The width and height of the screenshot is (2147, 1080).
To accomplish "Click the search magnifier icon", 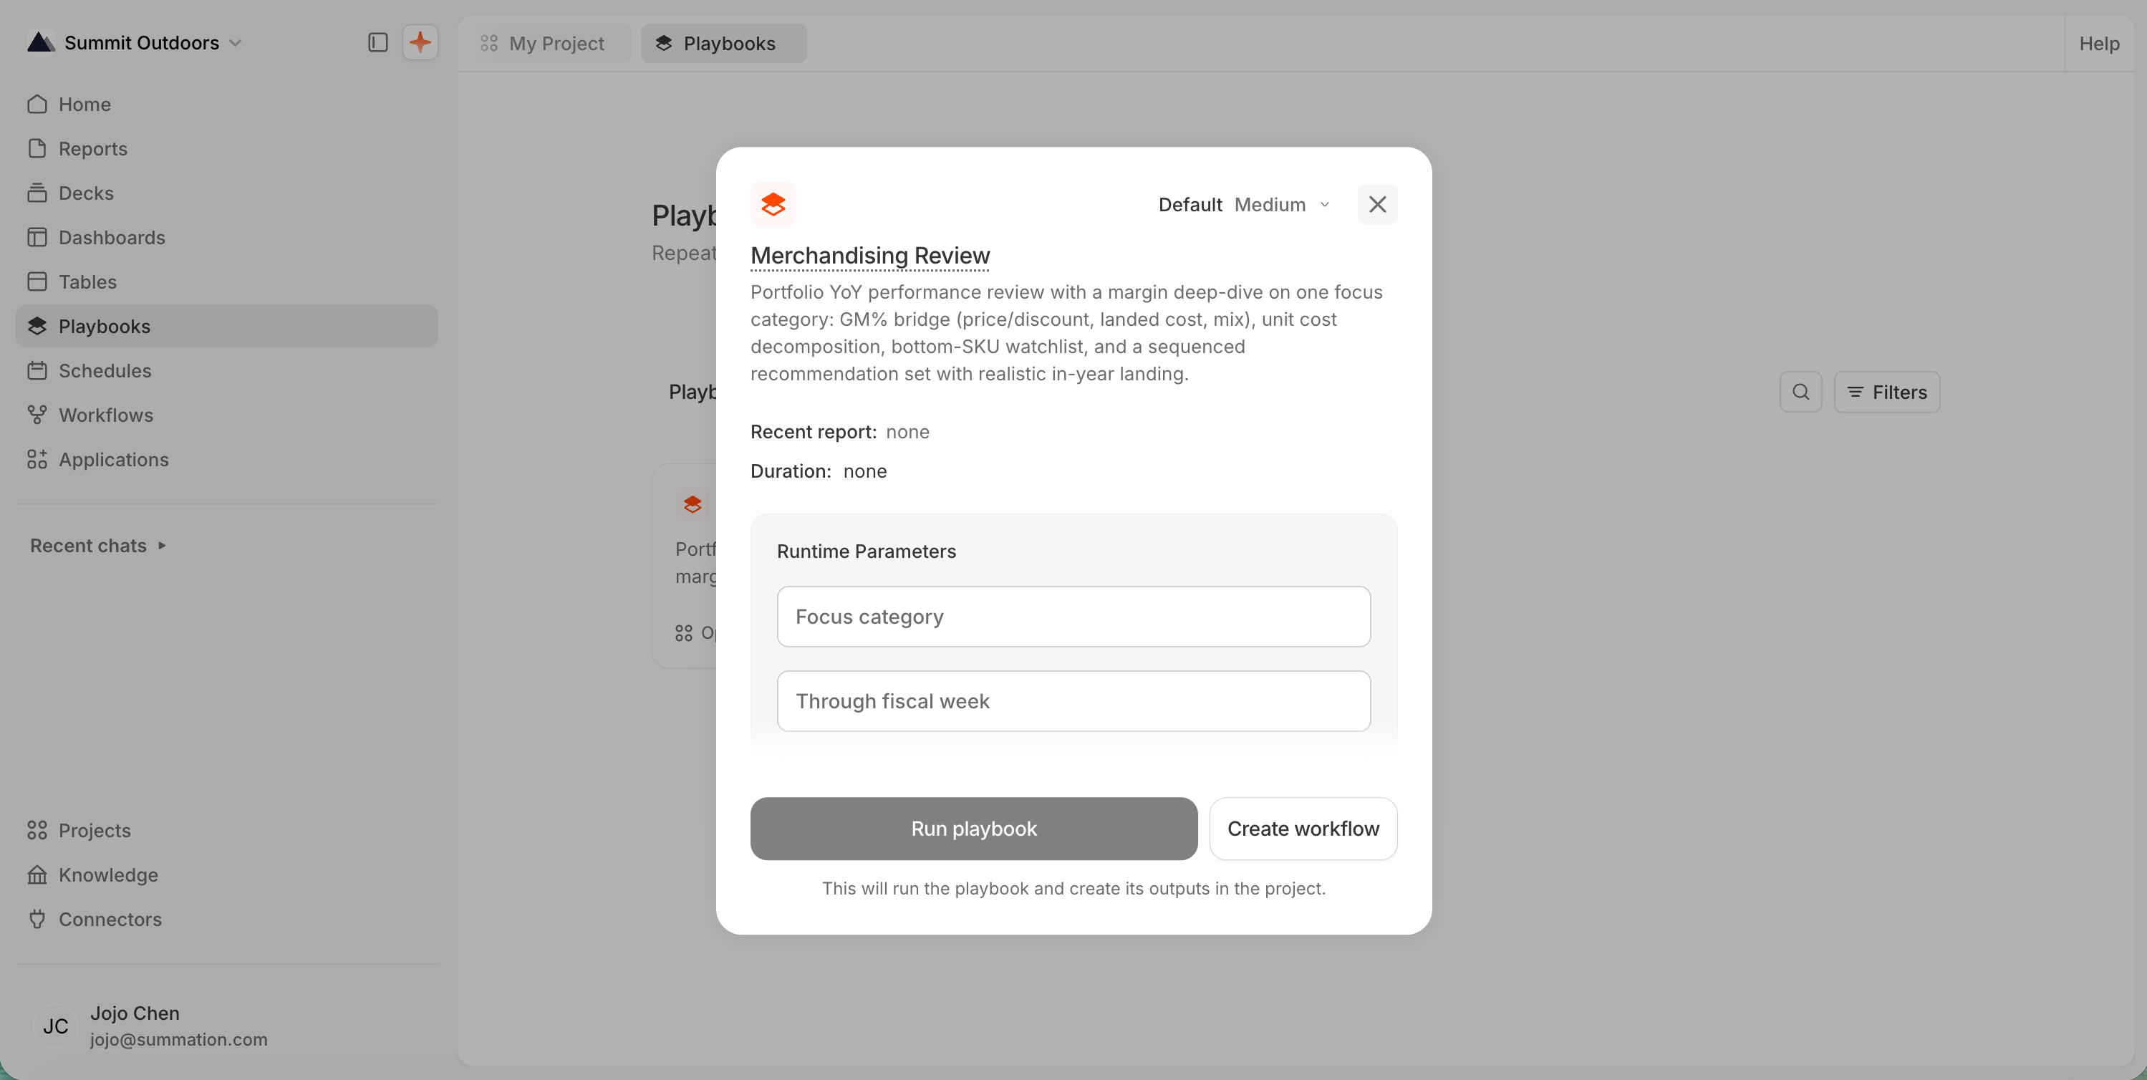I will click(x=1800, y=392).
